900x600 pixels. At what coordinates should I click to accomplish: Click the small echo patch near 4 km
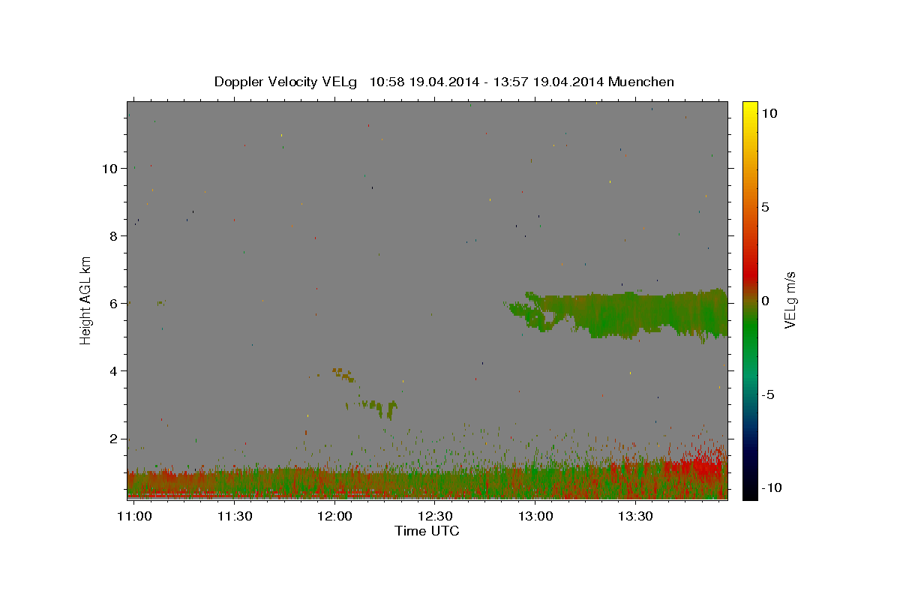(343, 374)
